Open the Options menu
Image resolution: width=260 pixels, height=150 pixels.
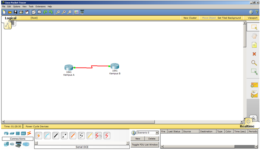pyautogui.click(x=17, y=7)
